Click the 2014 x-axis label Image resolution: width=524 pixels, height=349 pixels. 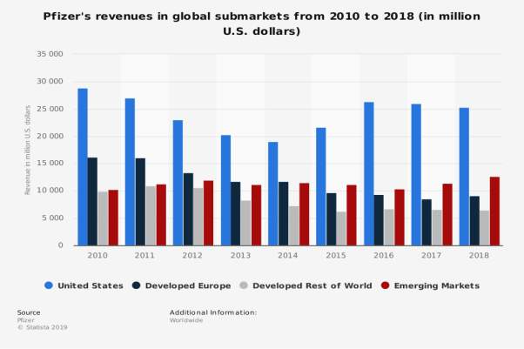(288, 255)
